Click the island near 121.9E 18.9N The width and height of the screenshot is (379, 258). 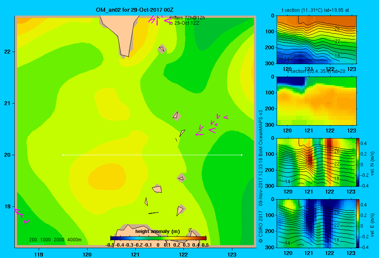181,209
